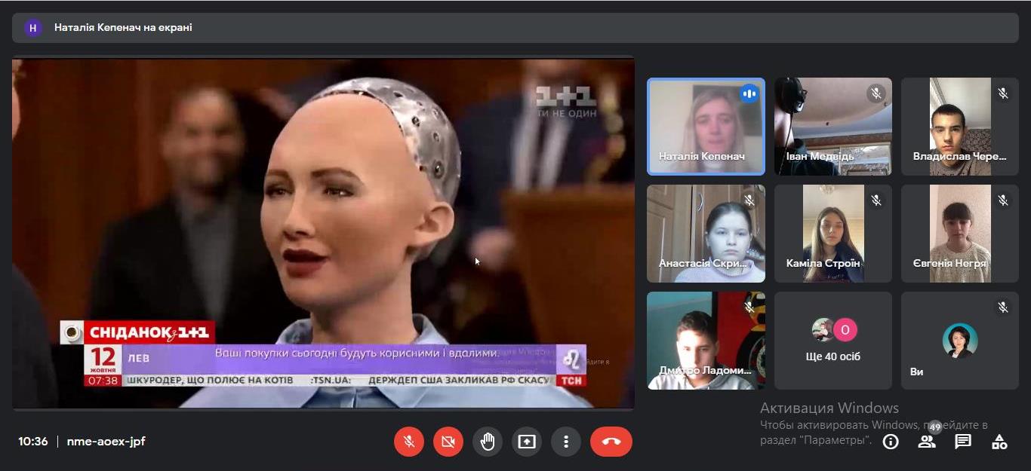The height and width of the screenshot is (471, 1031).
Task: Click your profile avatar in the 'Ви' tile
Action: point(960,341)
